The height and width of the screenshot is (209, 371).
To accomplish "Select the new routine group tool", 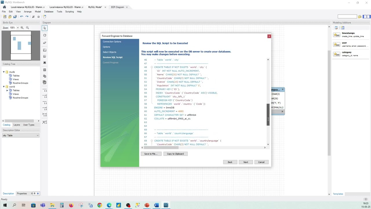I will click(45, 82).
